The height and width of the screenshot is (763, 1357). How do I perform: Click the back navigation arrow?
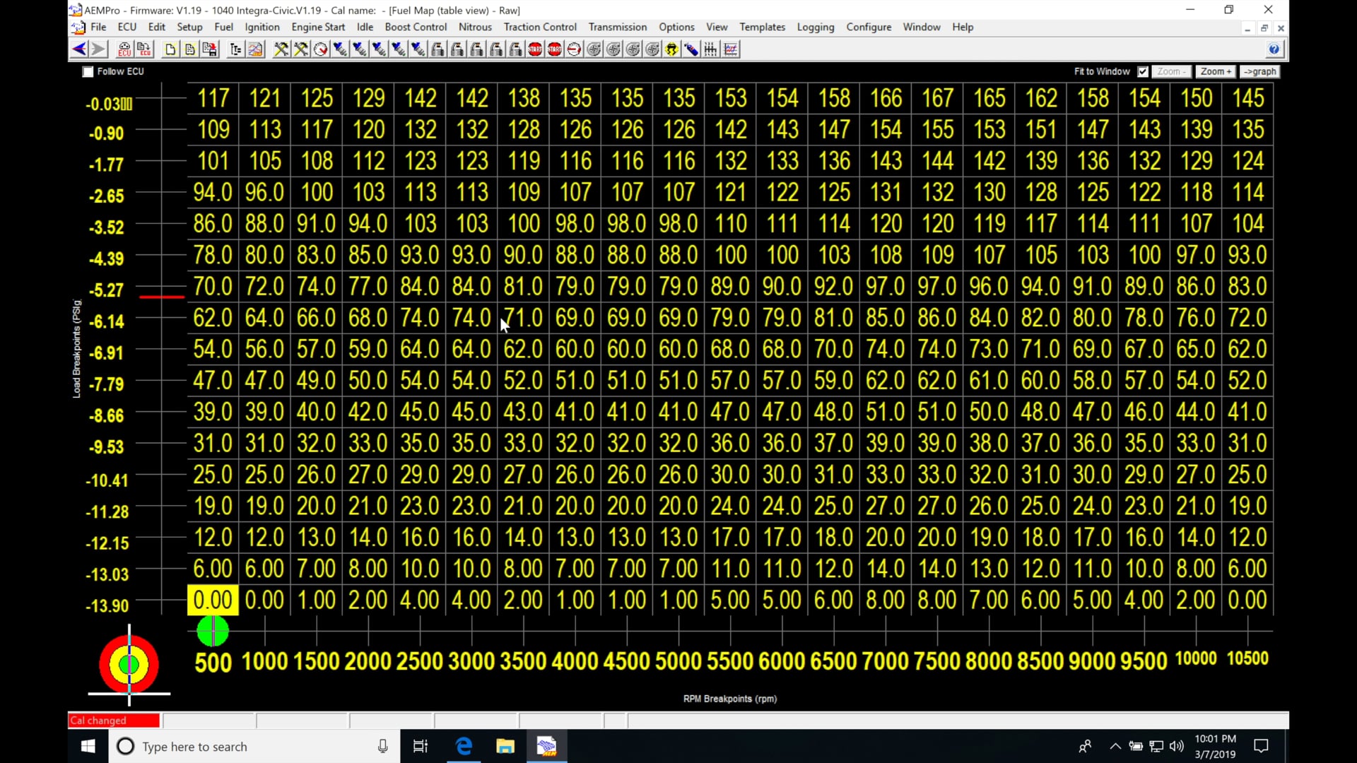pyautogui.click(x=78, y=49)
